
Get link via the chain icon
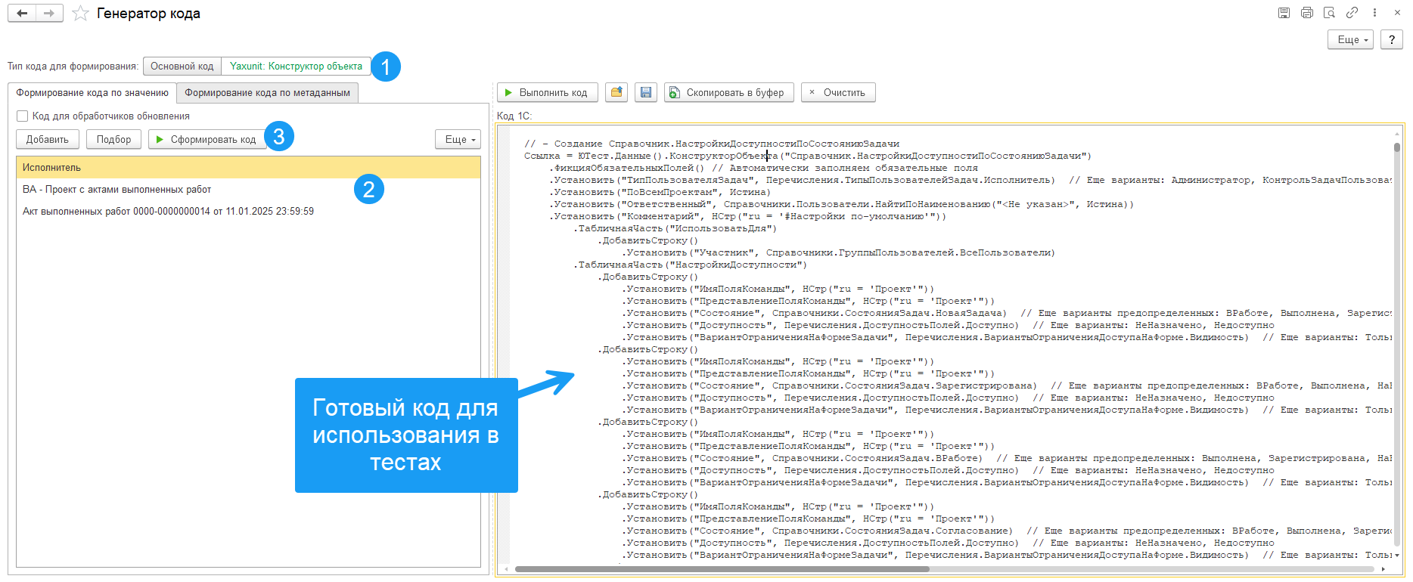pyautogui.click(x=1352, y=13)
